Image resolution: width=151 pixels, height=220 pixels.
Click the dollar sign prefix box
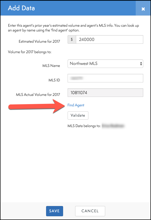click(x=72, y=39)
